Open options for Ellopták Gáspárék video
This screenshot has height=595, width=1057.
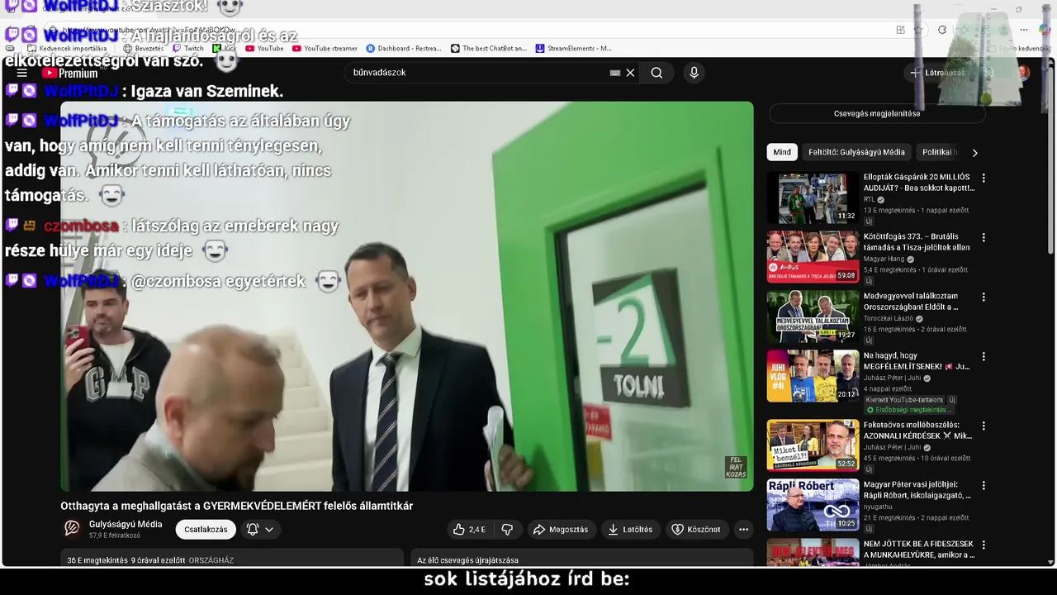(984, 178)
